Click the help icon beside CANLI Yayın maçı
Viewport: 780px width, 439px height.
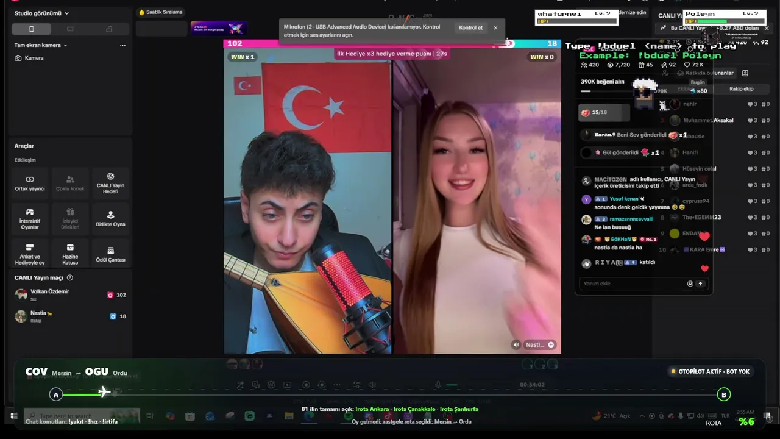click(x=70, y=278)
